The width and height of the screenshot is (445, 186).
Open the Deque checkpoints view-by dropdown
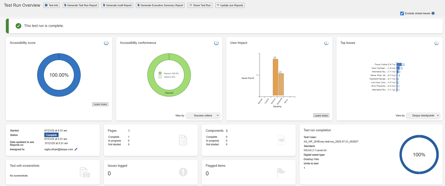click(x=423, y=115)
